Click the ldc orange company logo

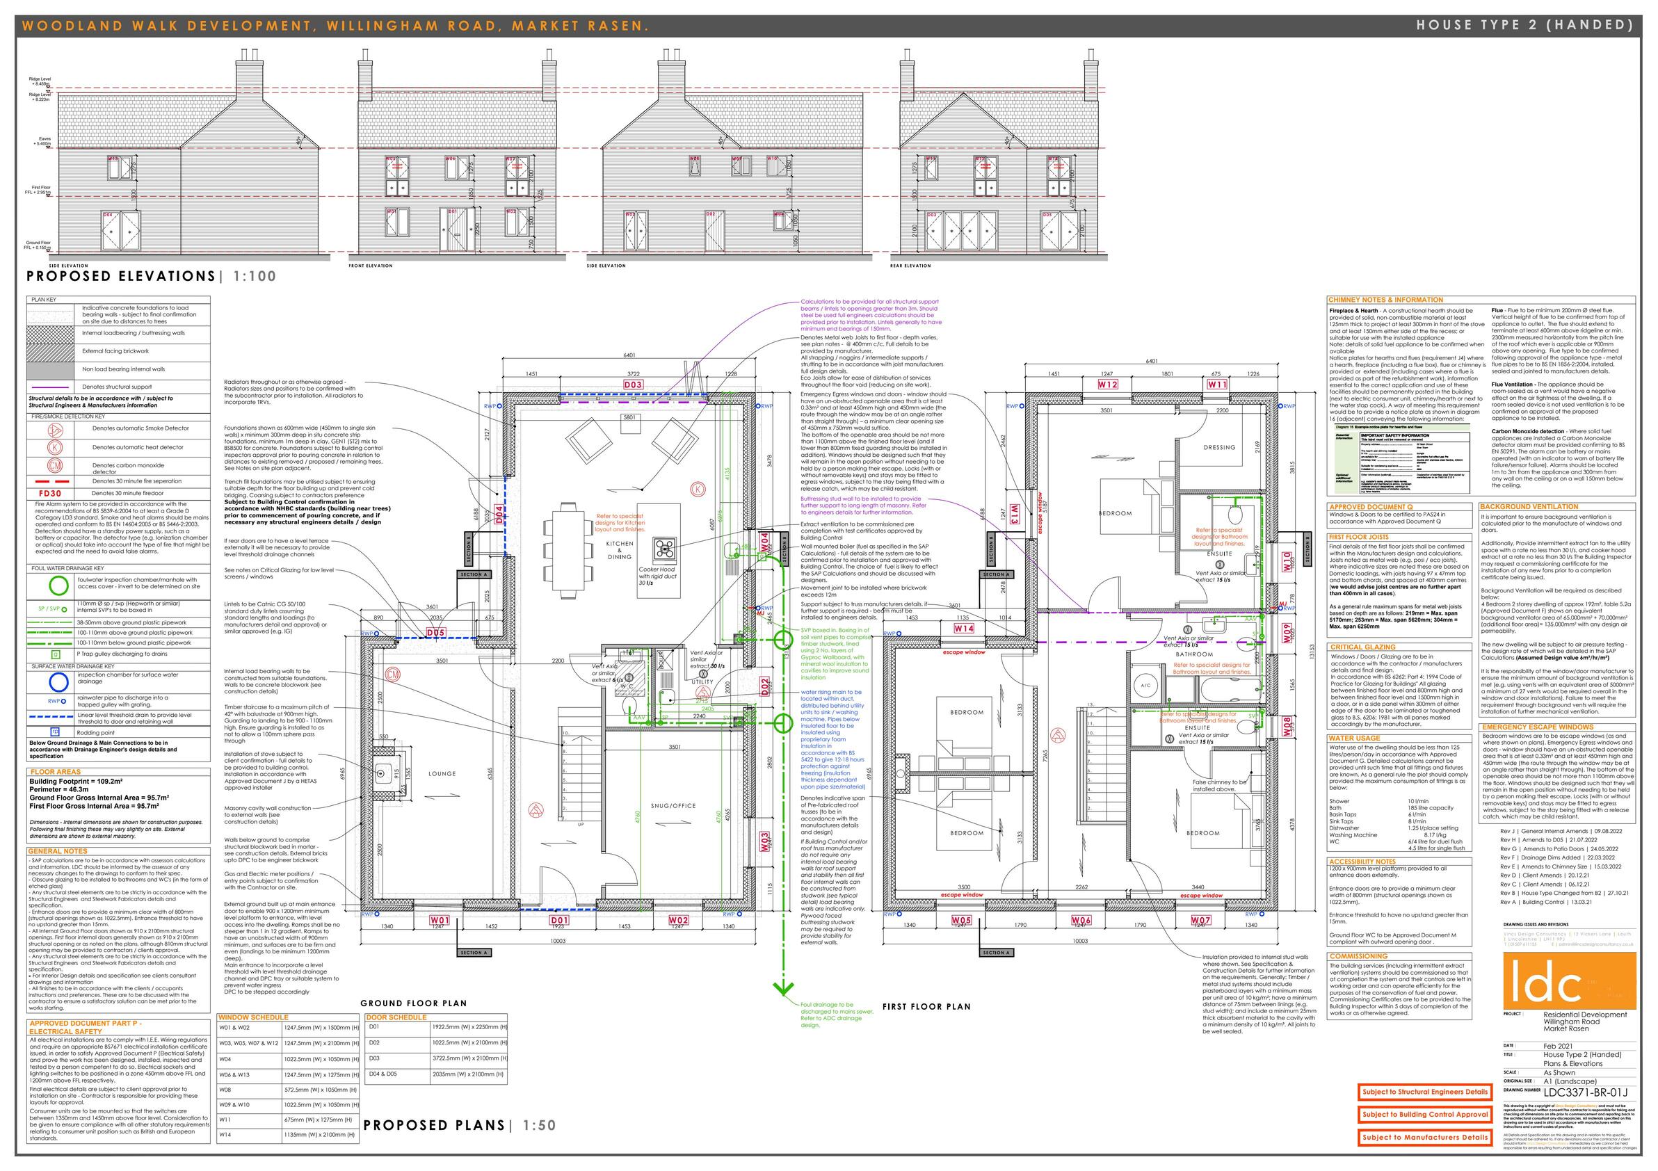tap(1569, 980)
